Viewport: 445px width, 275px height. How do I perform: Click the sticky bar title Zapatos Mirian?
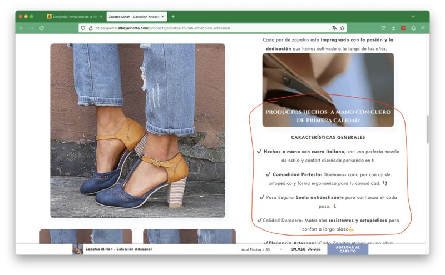(118, 249)
